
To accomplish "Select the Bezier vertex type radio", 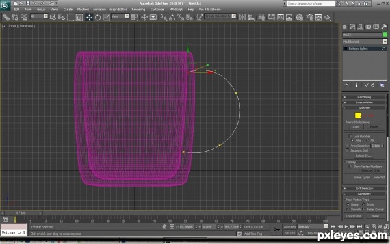I will (363, 204).
